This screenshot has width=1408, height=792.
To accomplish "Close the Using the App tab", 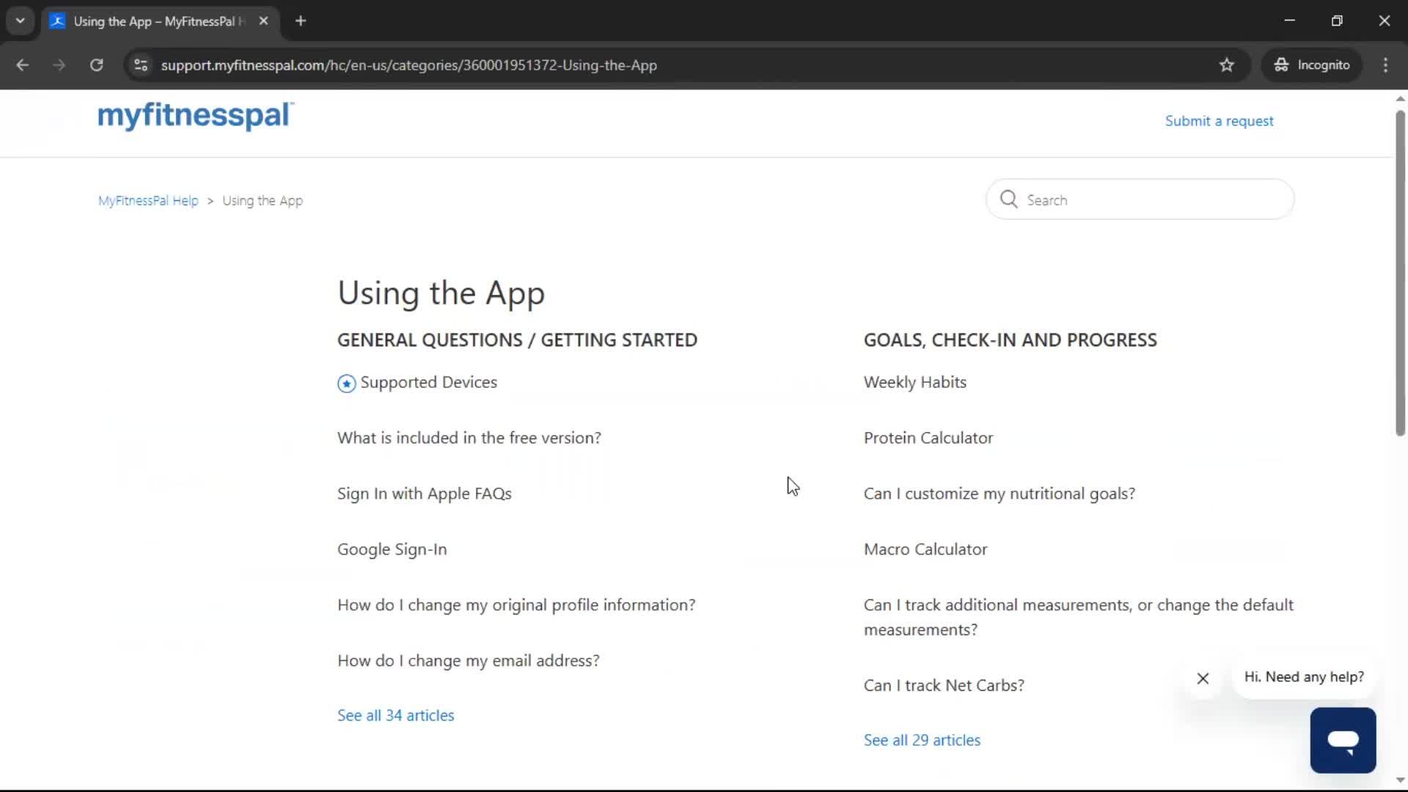I will tap(263, 21).
